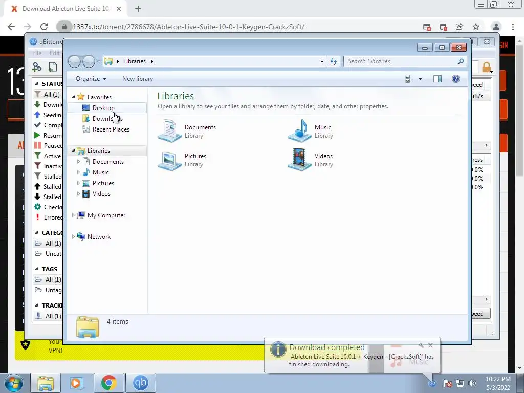Viewport: 524px width, 393px height.
Task: Open the Organize dropdown menu
Action: pos(91,78)
